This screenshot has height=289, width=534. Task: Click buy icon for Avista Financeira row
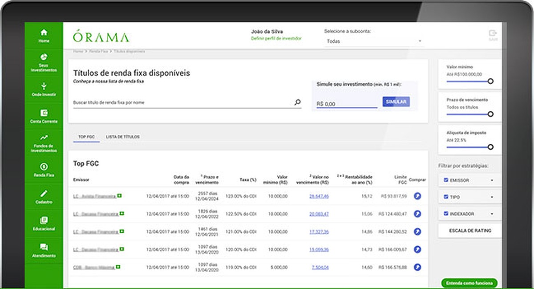coord(417,196)
